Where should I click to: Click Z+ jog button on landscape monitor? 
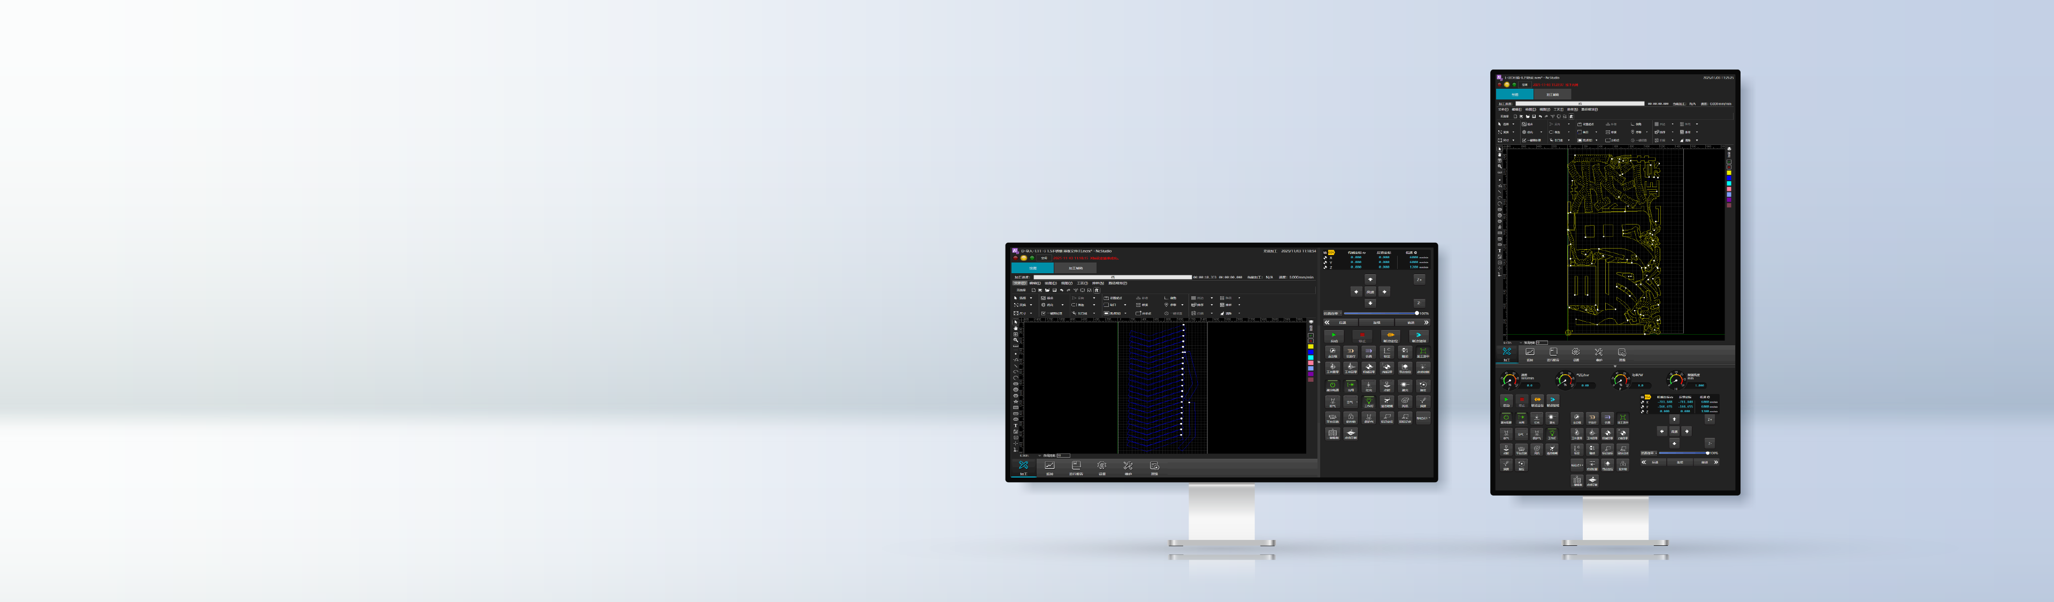[1419, 280]
